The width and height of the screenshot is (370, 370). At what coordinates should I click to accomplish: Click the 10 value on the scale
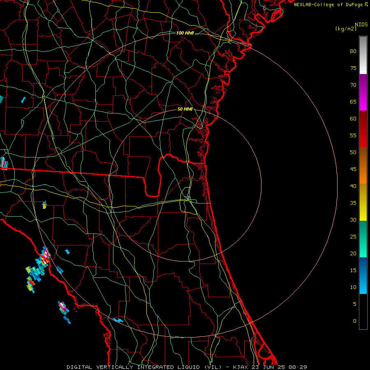353,287
